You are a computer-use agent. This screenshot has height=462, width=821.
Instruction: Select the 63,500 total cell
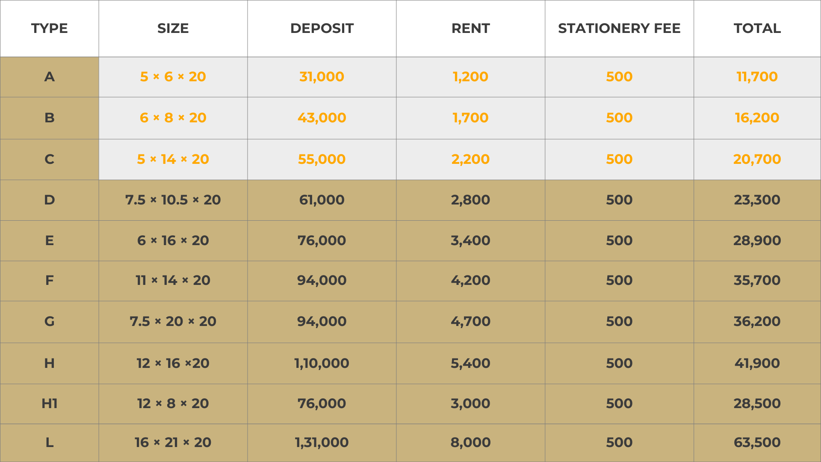tap(757, 442)
